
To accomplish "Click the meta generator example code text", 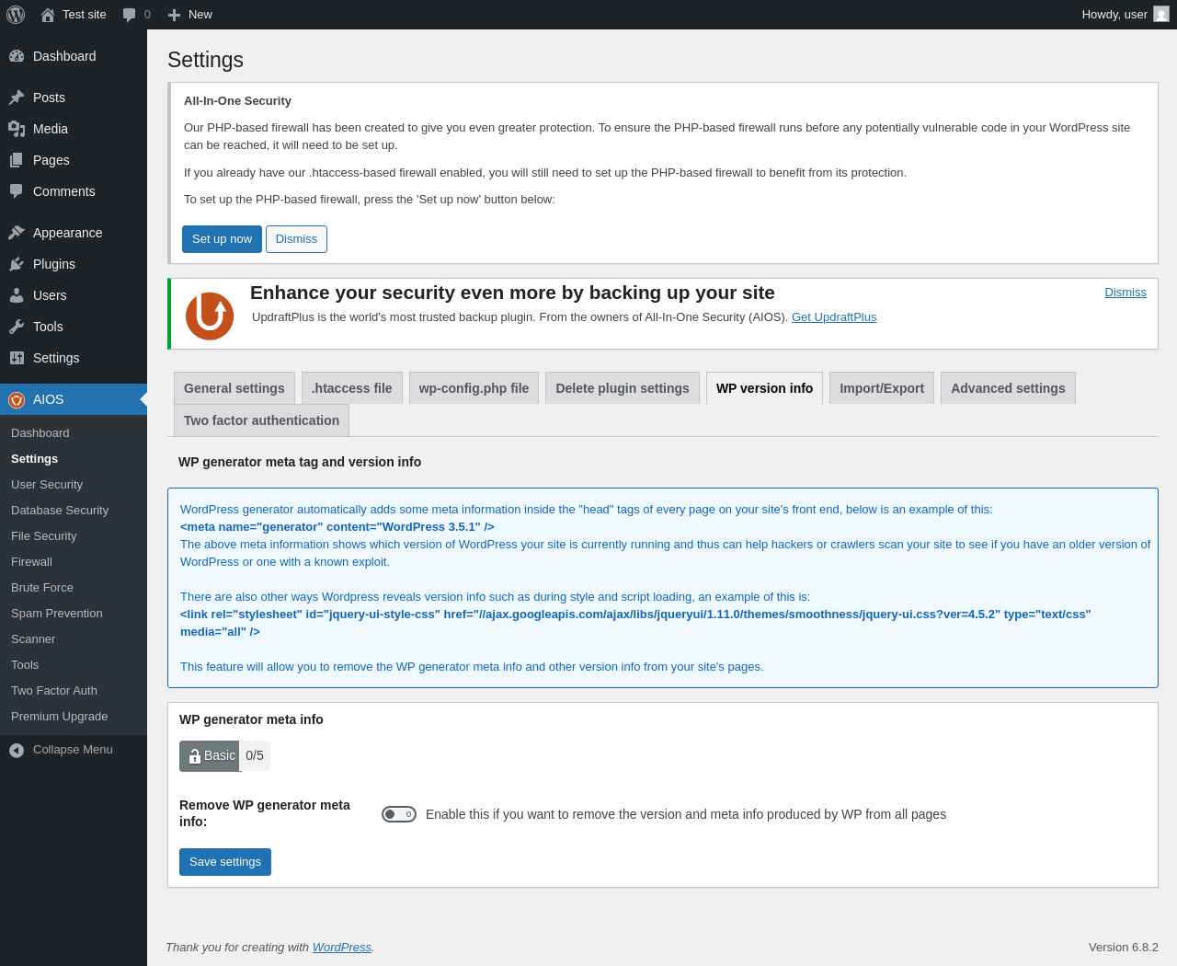I will 337,527.
